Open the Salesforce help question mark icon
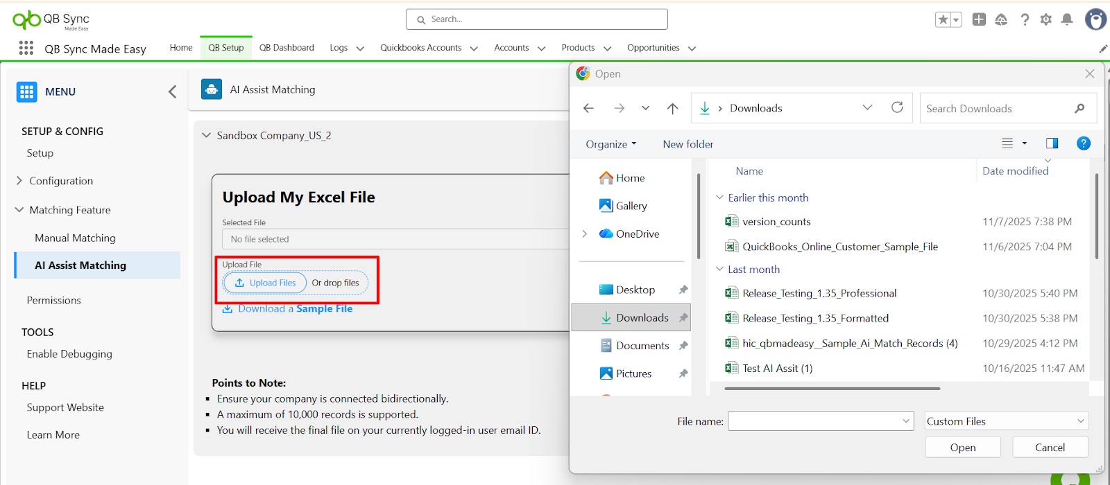Viewport: 1110px width, 485px height. click(x=1025, y=19)
